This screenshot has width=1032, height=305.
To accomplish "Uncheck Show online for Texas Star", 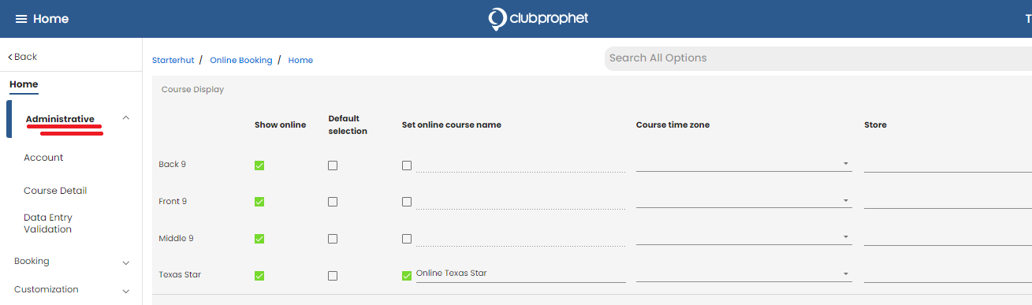I will (259, 276).
